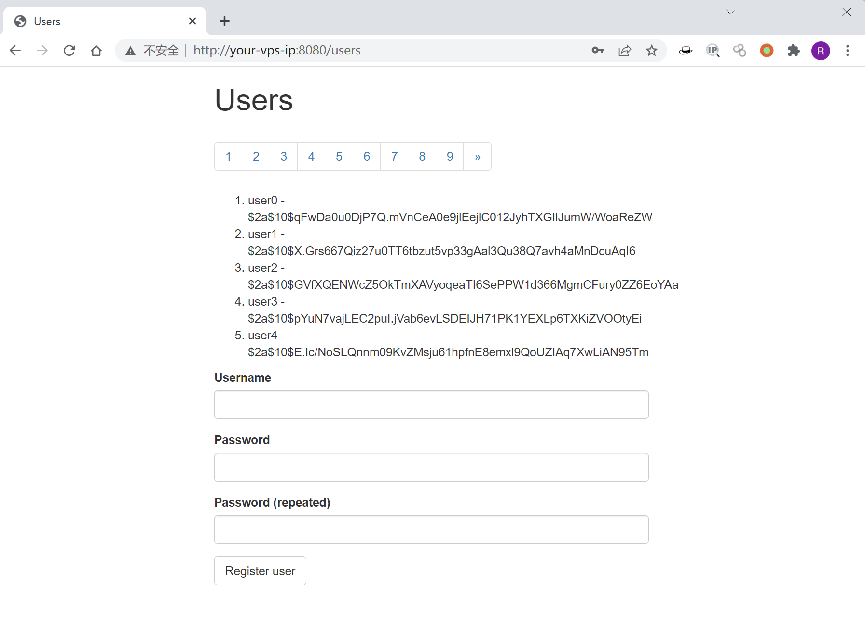The height and width of the screenshot is (619, 865).
Task: Bookmark this page with the star
Action: [652, 51]
